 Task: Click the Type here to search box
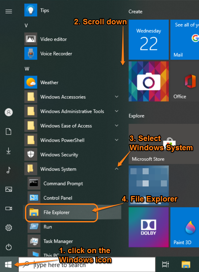pyautogui.click(x=87, y=265)
